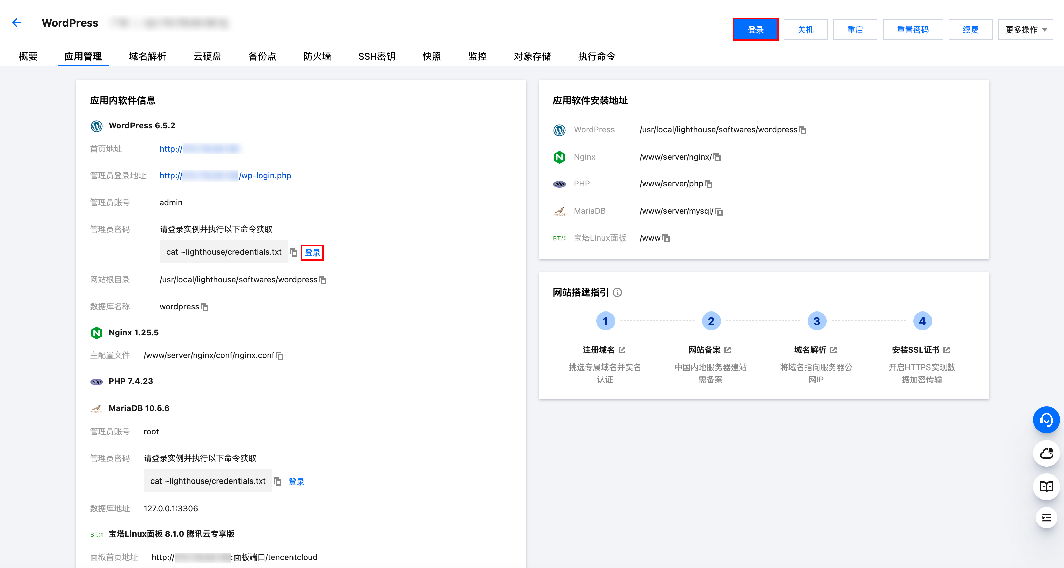The height and width of the screenshot is (568, 1064).
Task: Click the 重启 restart button
Action: [x=855, y=29]
